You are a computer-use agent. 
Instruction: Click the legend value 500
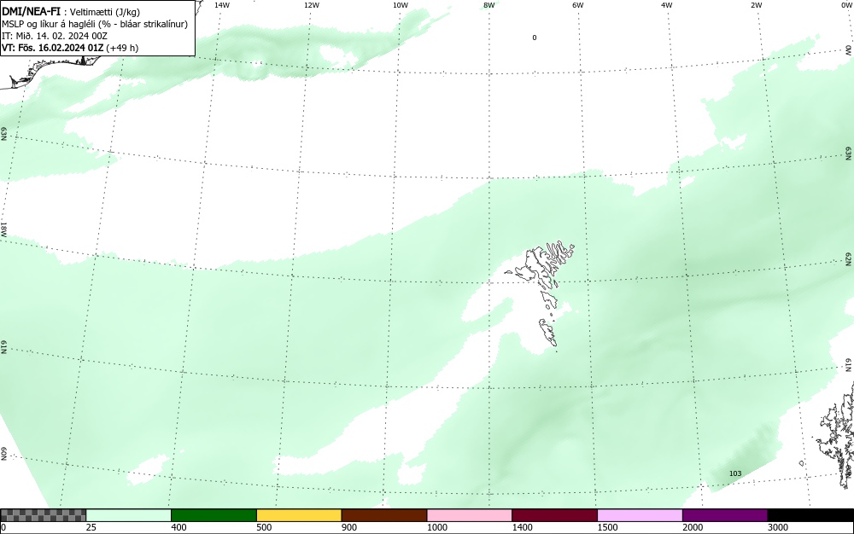(264, 527)
